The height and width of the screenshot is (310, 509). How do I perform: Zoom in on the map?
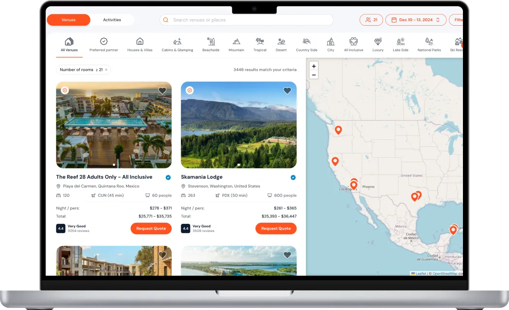314,66
